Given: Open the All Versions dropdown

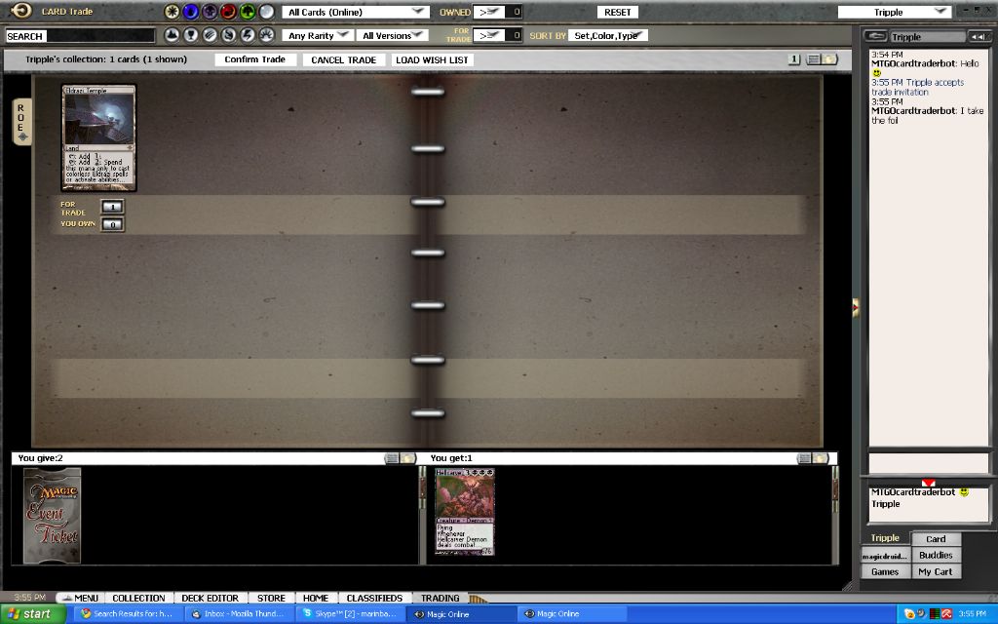Looking at the screenshot, I should point(392,35).
